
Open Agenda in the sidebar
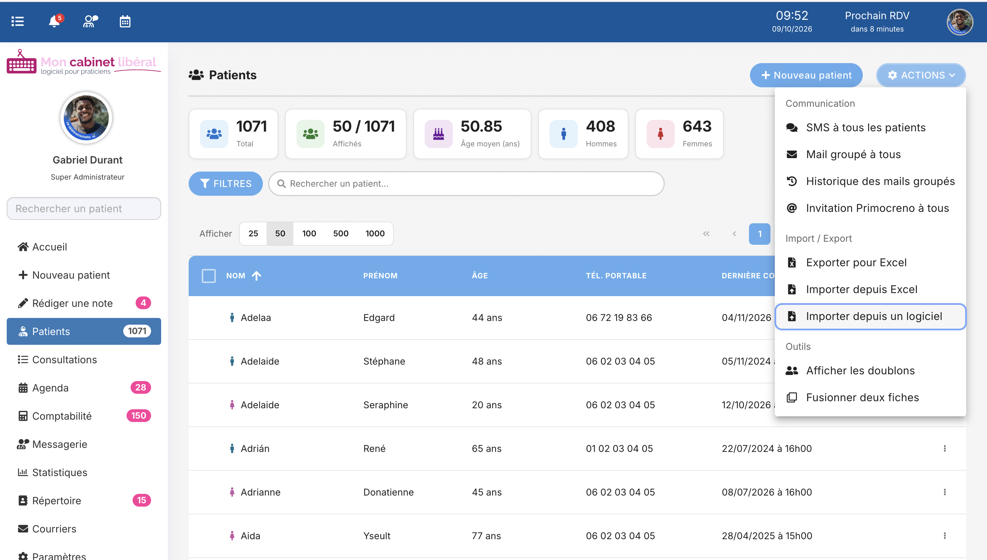[84, 388]
